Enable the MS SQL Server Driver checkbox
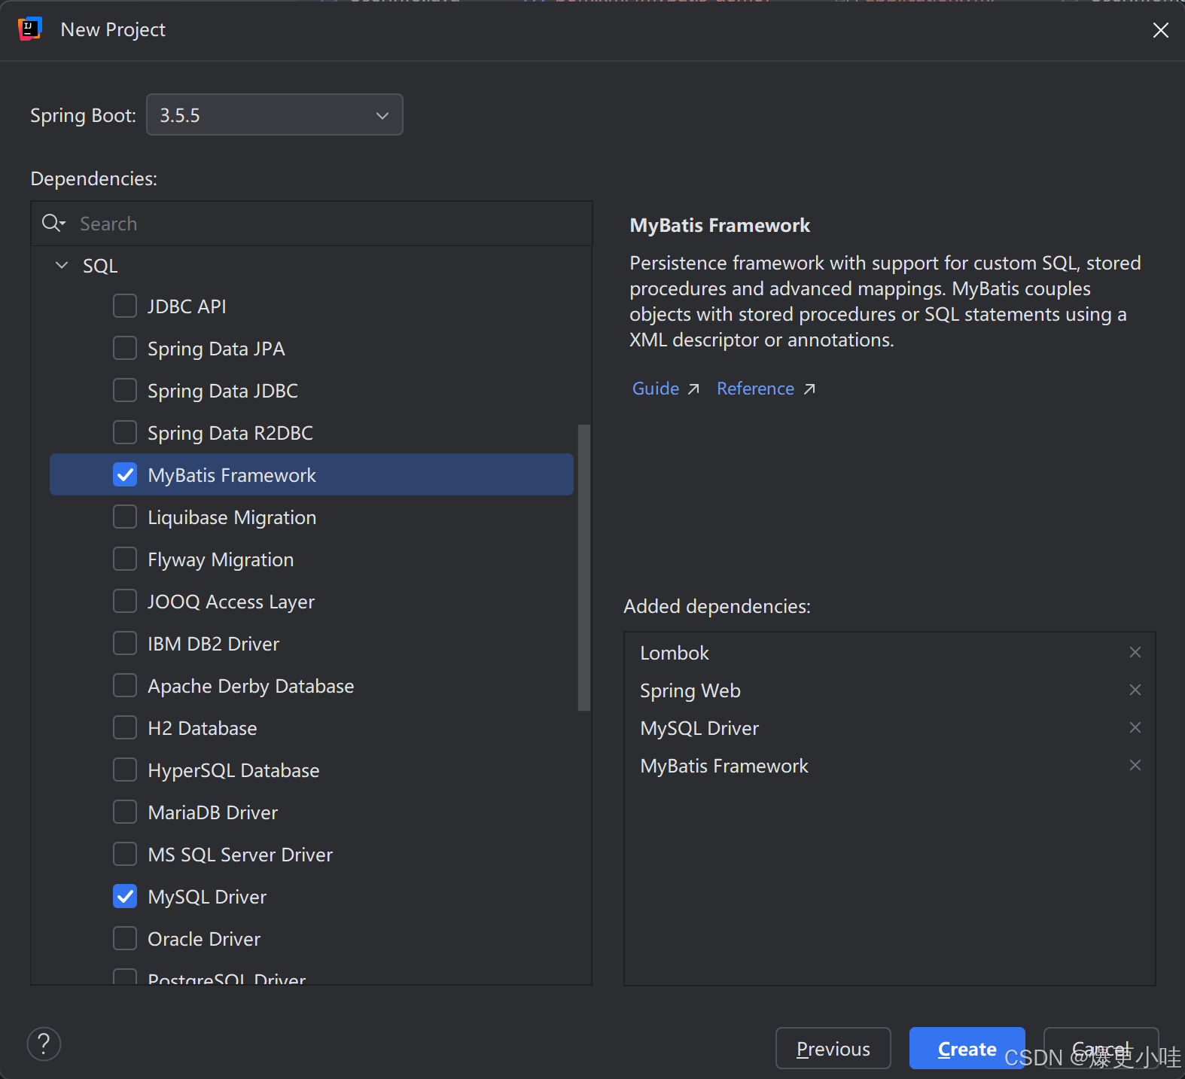The image size is (1185, 1079). (125, 854)
